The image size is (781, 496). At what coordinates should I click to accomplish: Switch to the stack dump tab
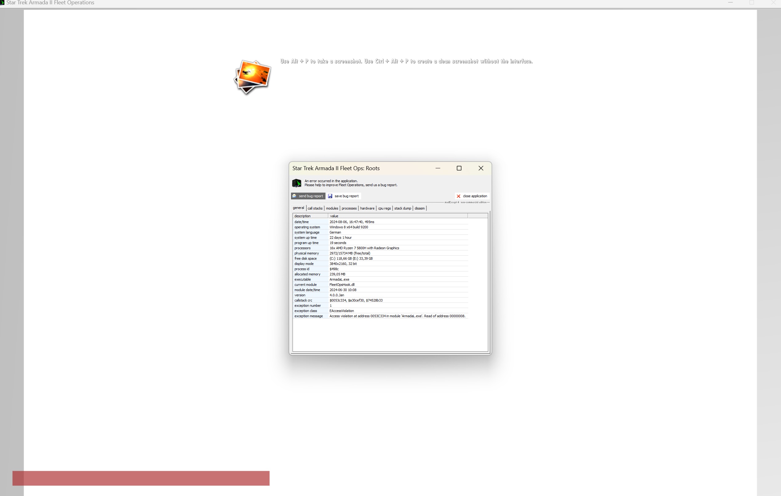(x=403, y=208)
